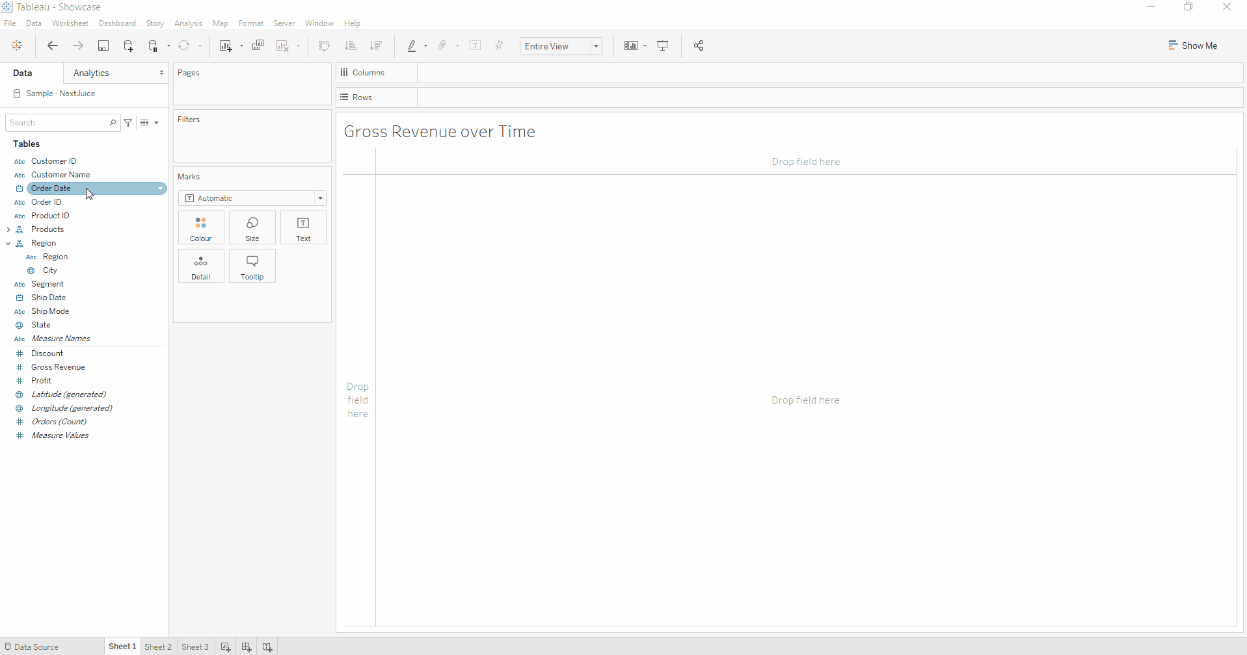Image resolution: width=1247 pixels, height=655 pixels.
Task: Open the Tooltip marks card
Action: [252, 266]
